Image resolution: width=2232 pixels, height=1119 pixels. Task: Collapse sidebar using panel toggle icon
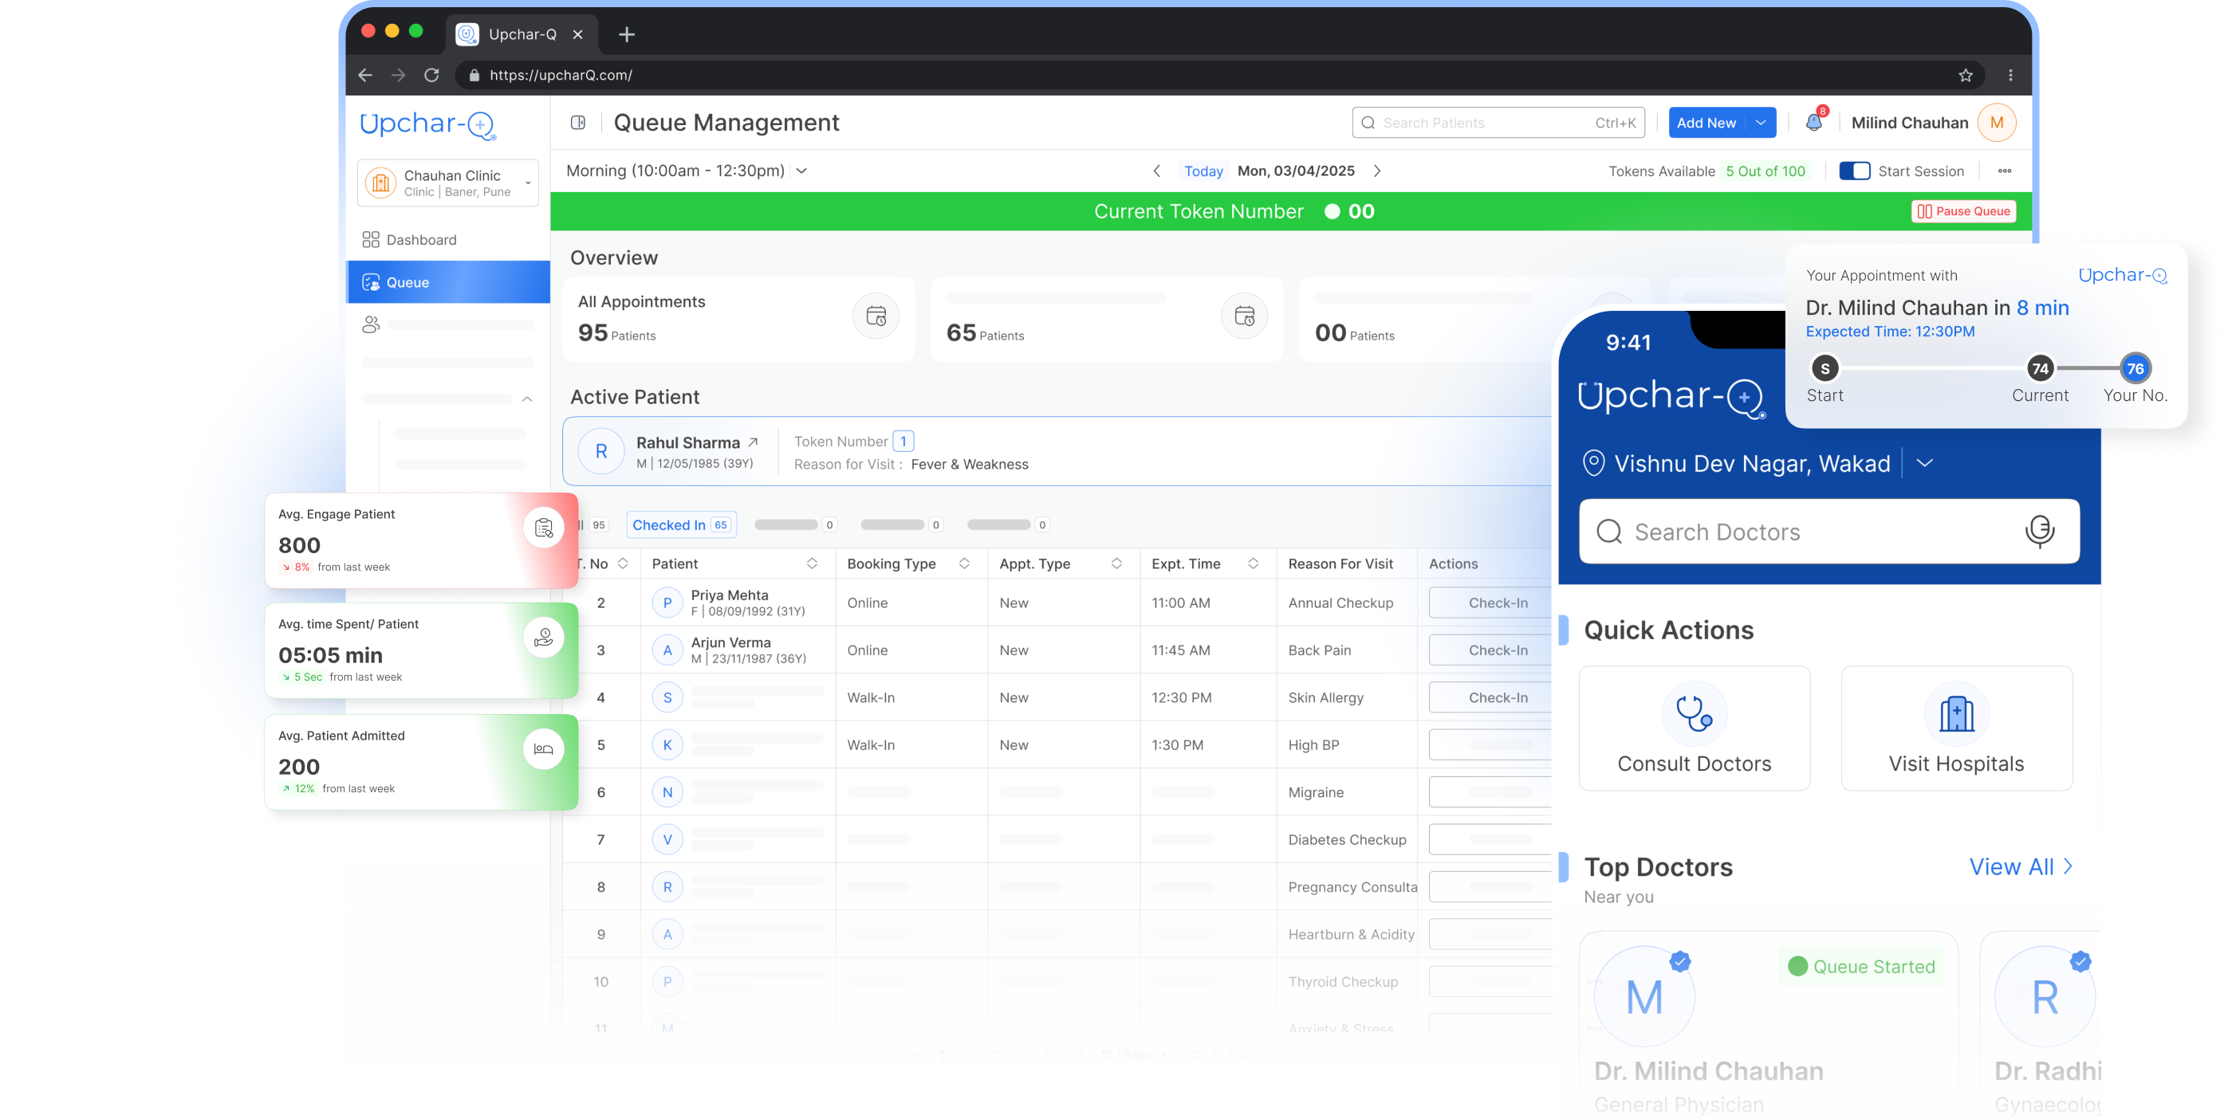click(x=578, y=122)
